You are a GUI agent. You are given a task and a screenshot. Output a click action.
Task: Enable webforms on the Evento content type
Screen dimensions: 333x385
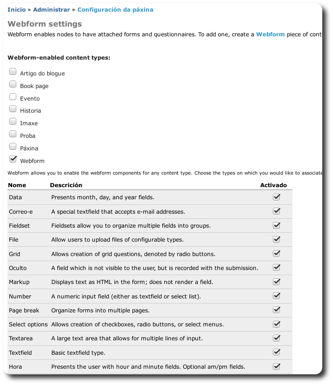coord(13,96)
